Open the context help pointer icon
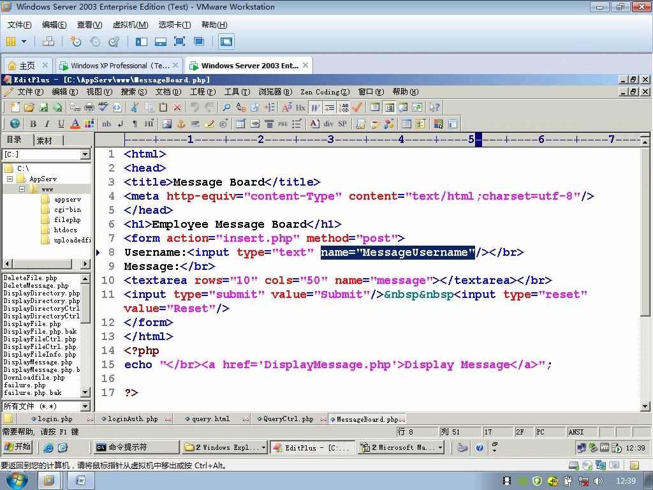Image resolution: width=653 pixels, height=490 pixels. pos(434,107)
